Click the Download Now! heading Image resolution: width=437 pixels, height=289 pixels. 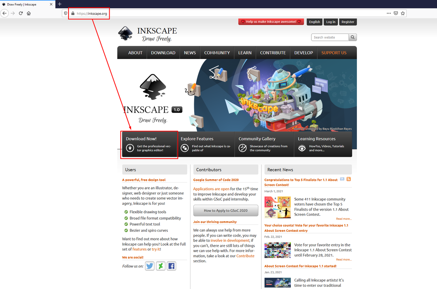pyautogui.click(x=141, y=139)
